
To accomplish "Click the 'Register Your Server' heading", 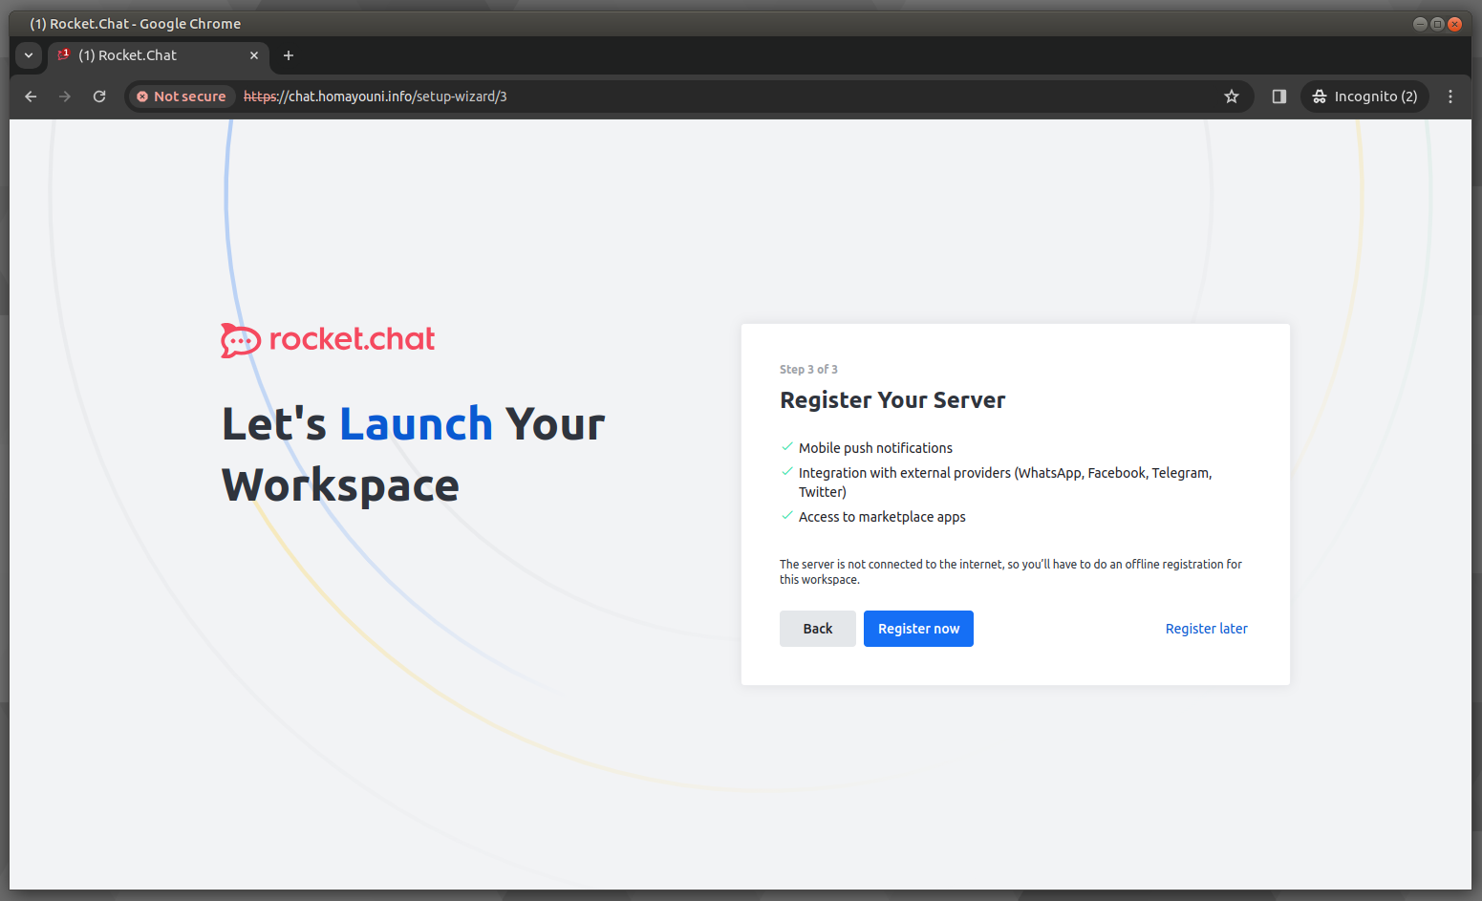I will coord(892,400).
